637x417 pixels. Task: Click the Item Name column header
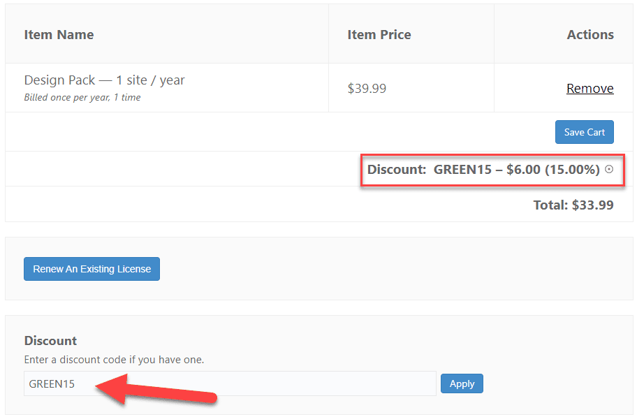point(59,34)
